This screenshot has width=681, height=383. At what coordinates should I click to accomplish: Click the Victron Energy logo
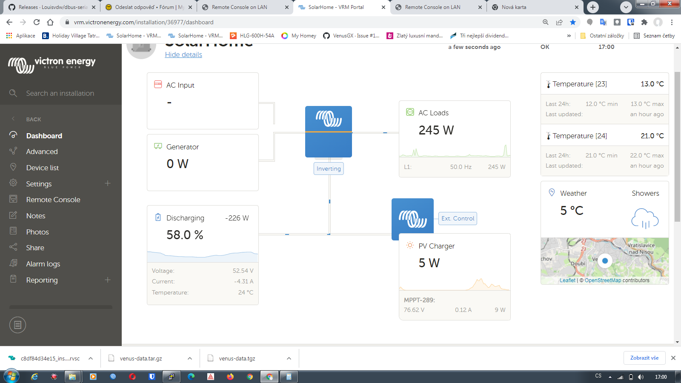pyautogui.click(x=52, y=65)
